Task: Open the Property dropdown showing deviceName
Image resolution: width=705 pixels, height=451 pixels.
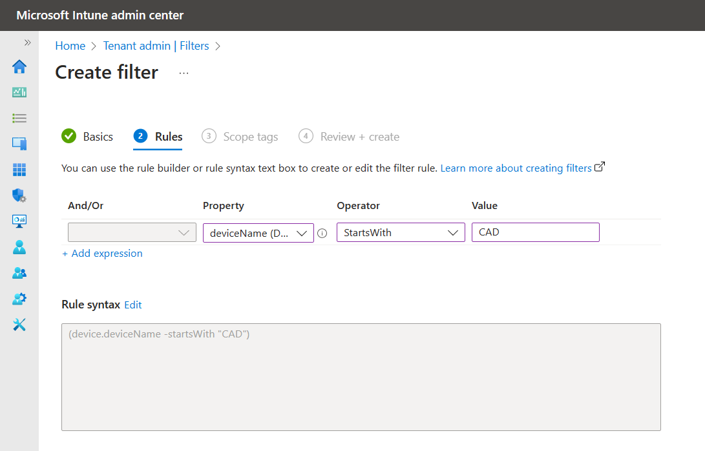Action: [x=258, y=232]
